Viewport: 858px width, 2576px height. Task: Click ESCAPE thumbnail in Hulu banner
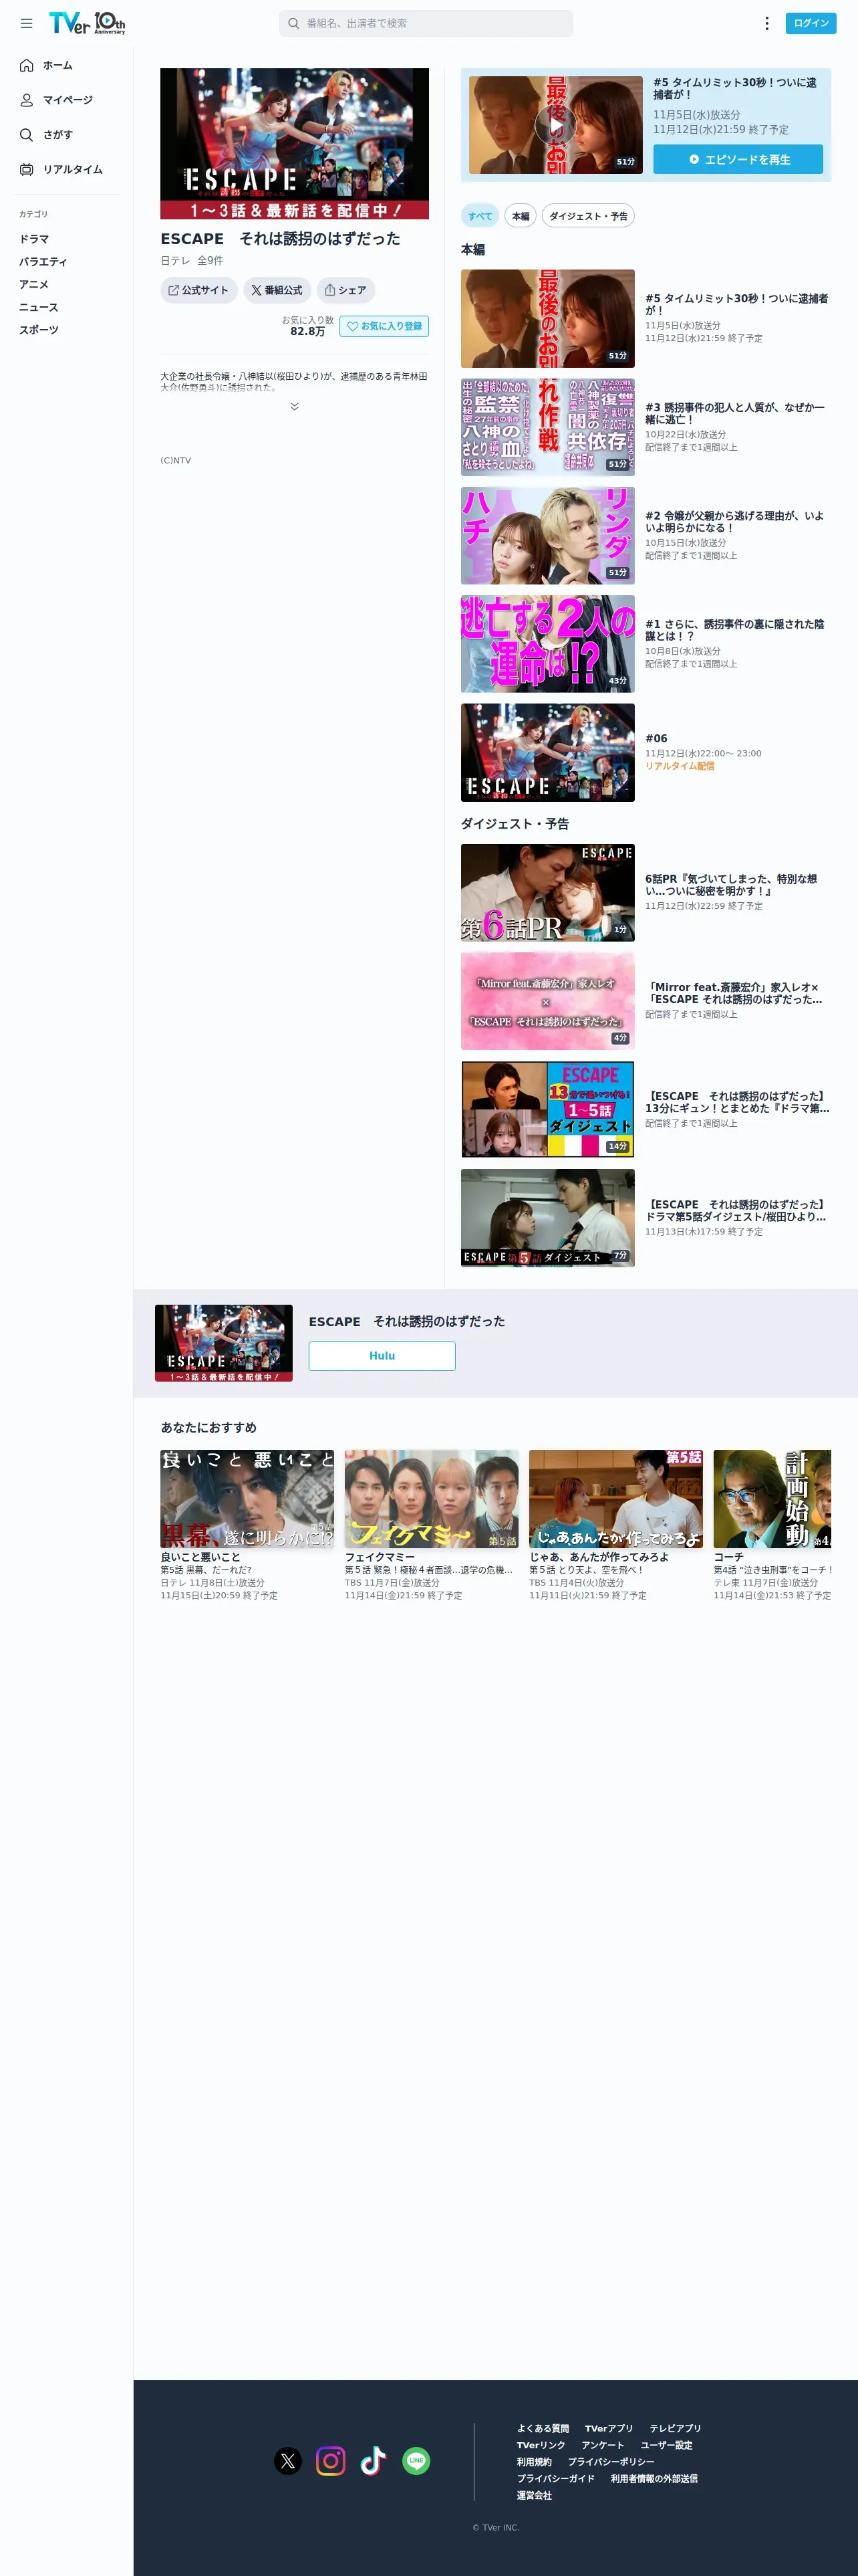click(x=224, y=1343)
